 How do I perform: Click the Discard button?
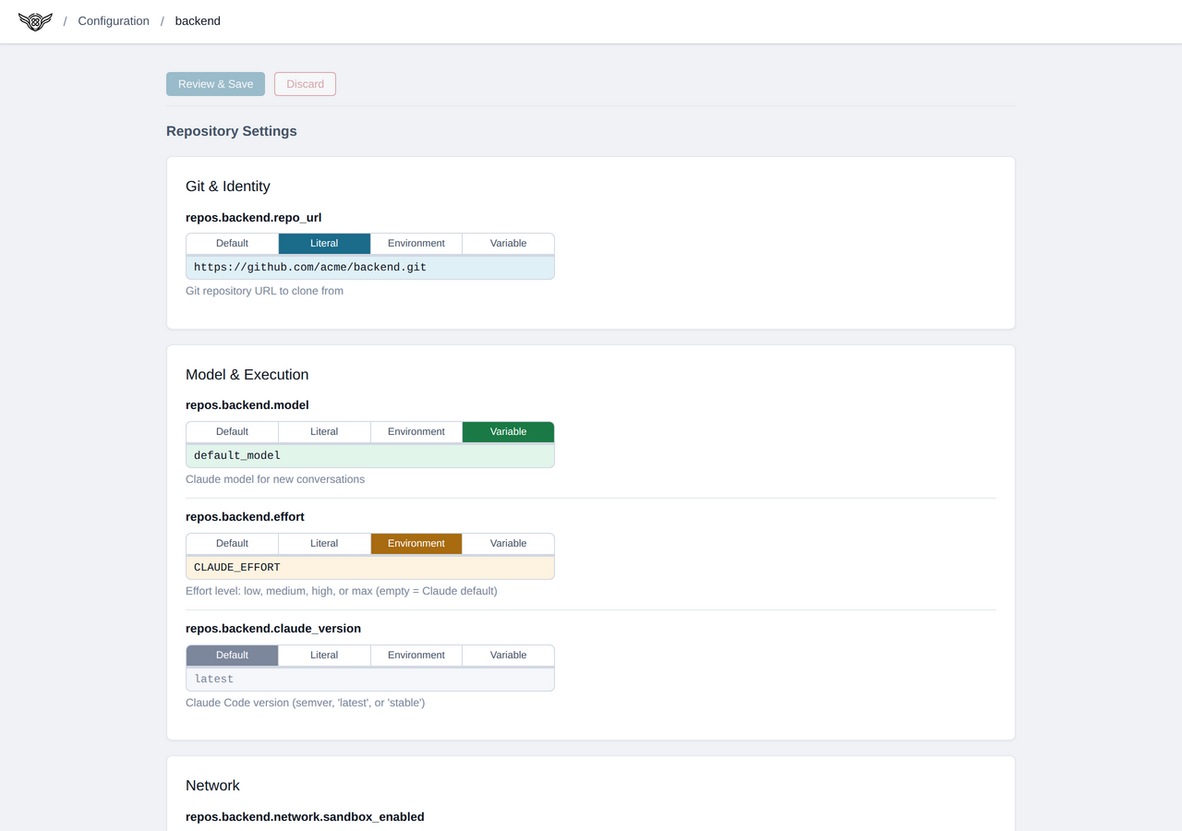point(305,83)
